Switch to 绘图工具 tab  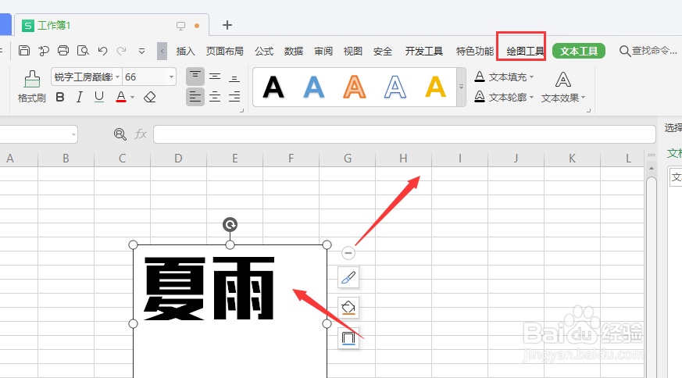[x=526, y=52]
